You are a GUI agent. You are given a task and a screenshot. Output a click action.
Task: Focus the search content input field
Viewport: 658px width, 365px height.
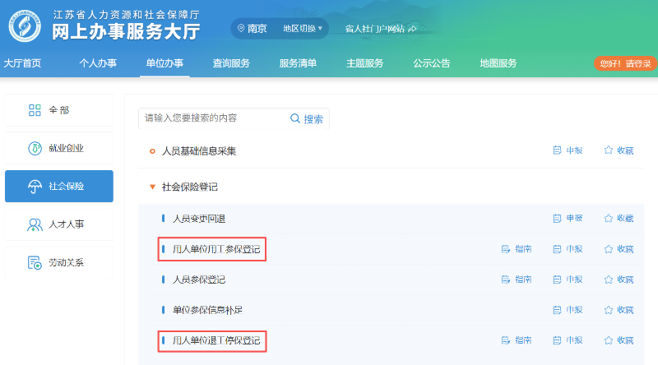click(212, 118)
